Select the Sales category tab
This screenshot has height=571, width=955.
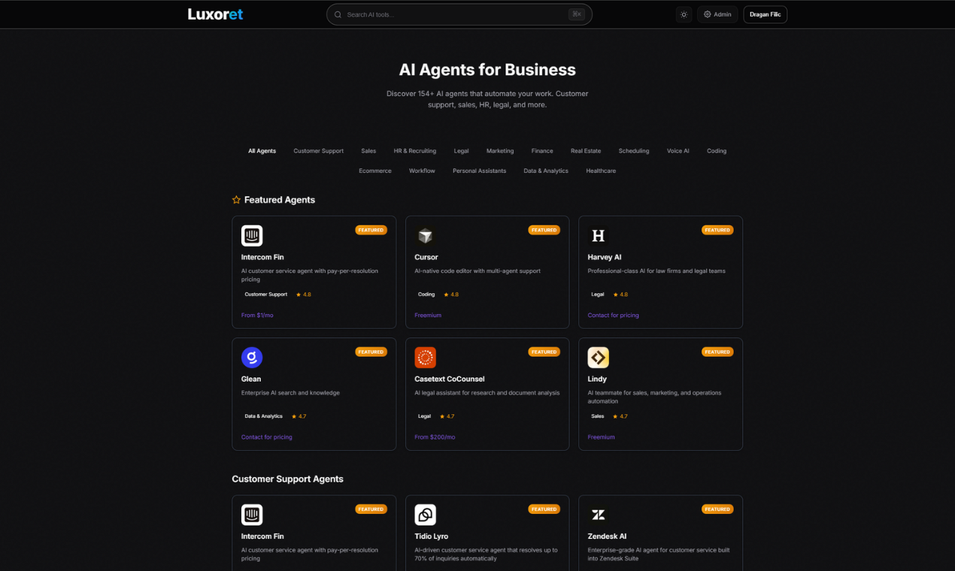pos(368,151)
